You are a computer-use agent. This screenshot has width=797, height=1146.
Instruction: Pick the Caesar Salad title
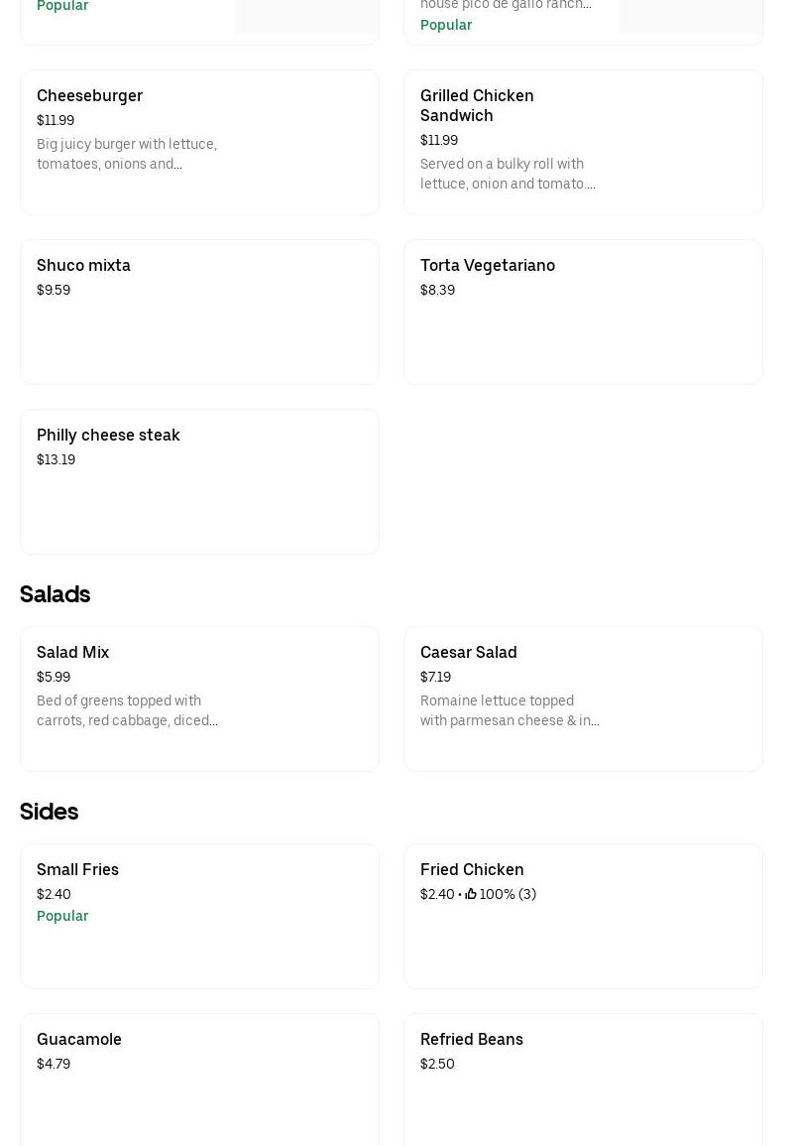click(468, 652)
